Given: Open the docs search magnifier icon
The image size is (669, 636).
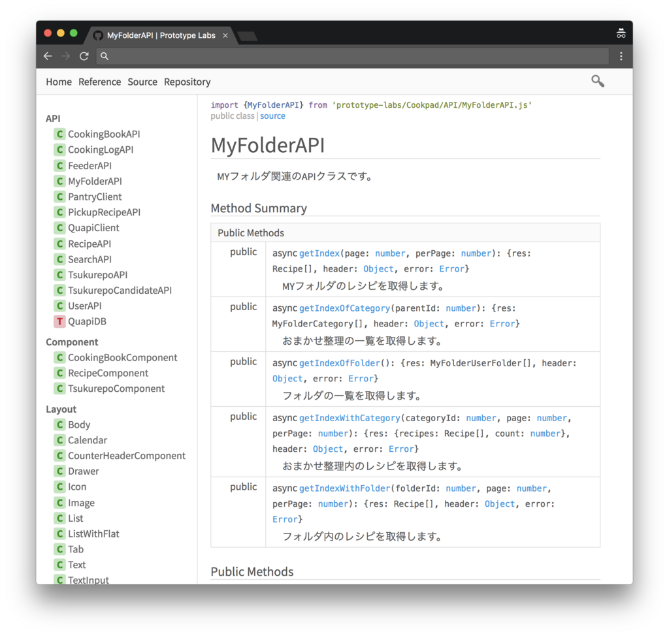Looking at the screenshot, I should [x=598, y=81].
